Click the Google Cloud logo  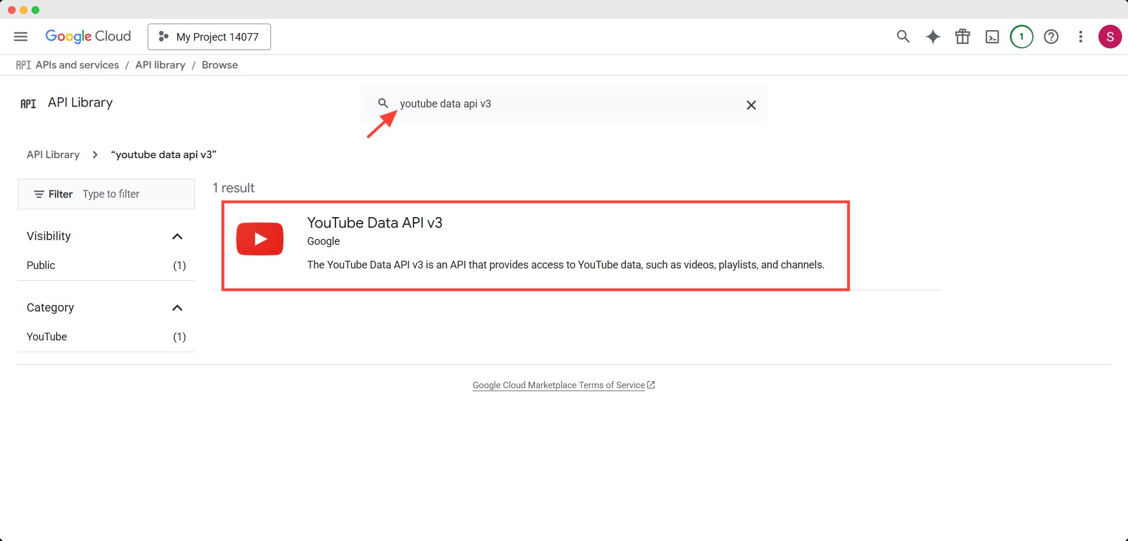click(88, 36)
